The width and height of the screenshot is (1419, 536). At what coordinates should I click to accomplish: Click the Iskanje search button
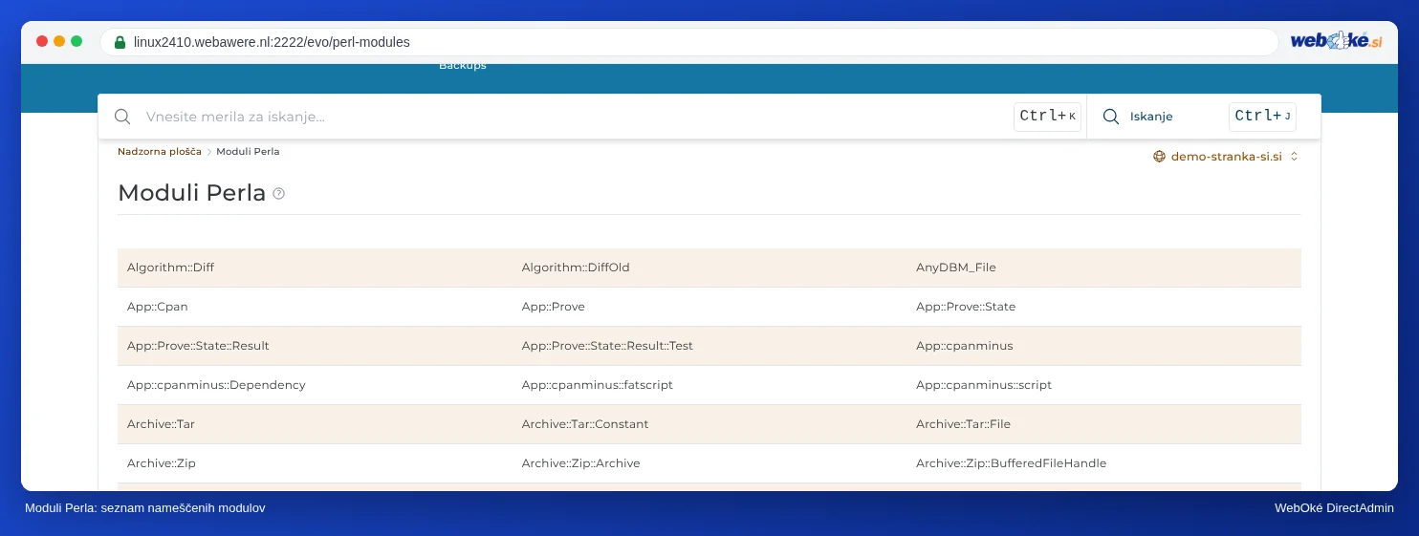[1151, 117]
